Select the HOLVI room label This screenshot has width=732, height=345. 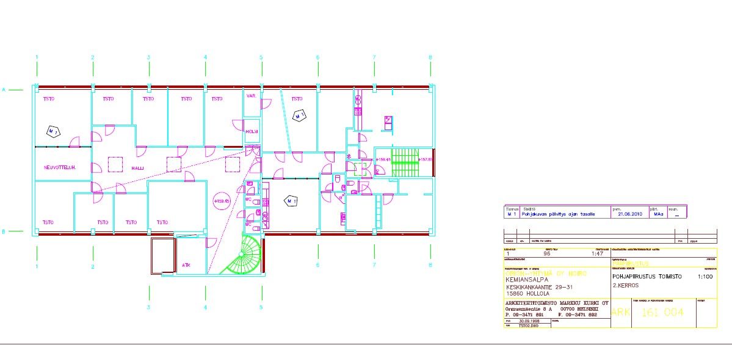252,131
